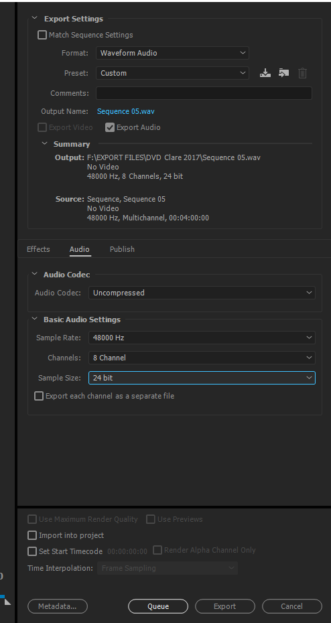
Task: Switch to the Publish tab
Action: tap(122, 249)
